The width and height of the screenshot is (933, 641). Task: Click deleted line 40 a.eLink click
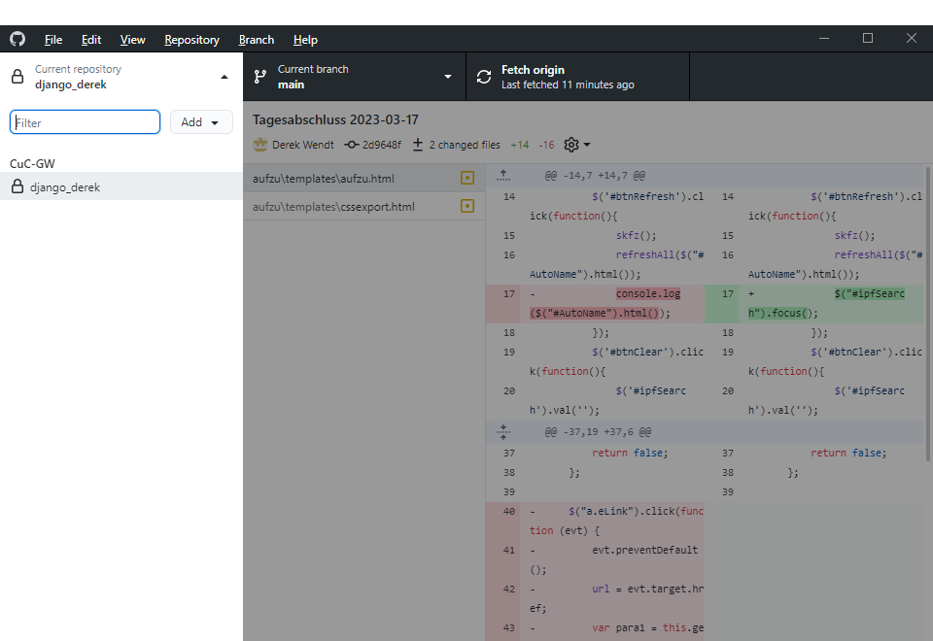tap(595, 521)
